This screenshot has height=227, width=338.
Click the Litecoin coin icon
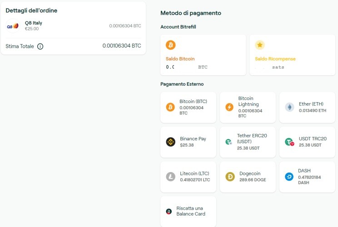tap(170, 177)
